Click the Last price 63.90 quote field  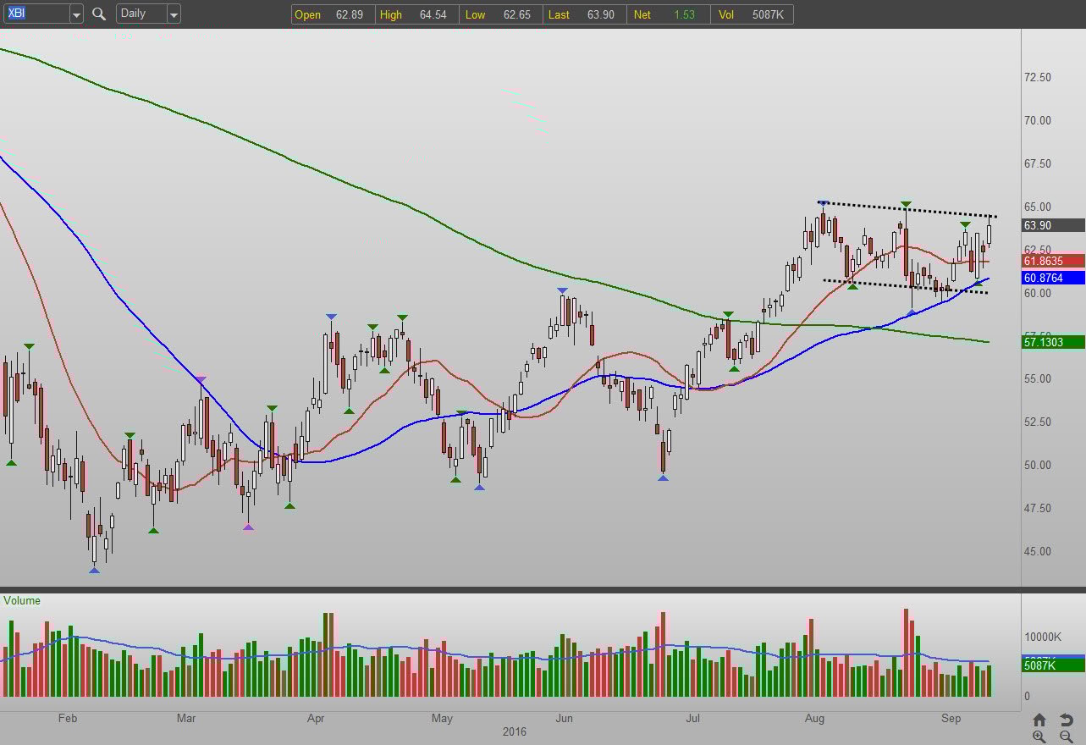click(584, 14)
